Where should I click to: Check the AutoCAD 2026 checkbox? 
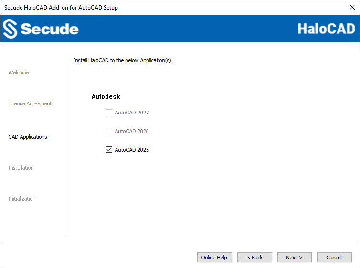point(109,131)
